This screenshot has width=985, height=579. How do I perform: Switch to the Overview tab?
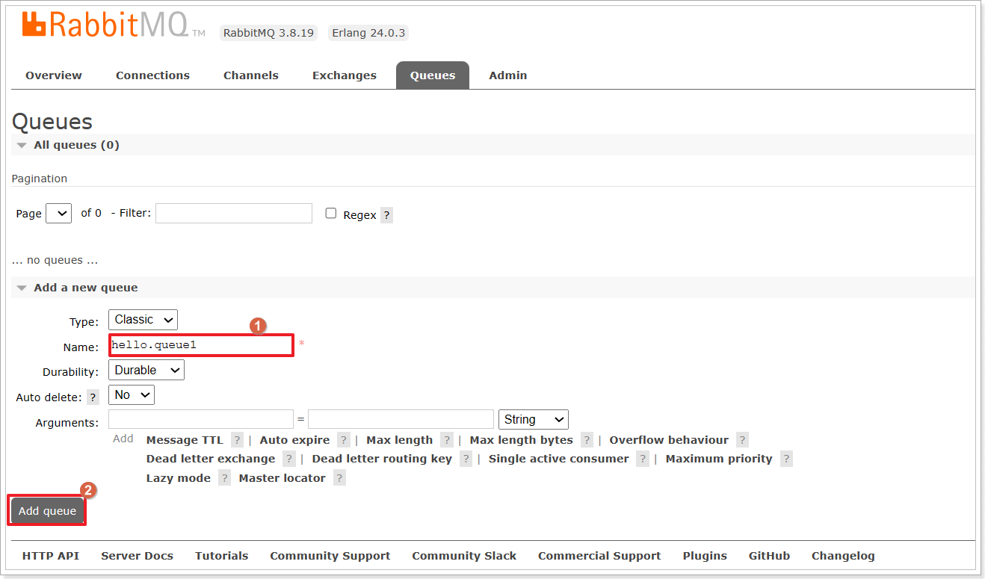click(54, 75)
